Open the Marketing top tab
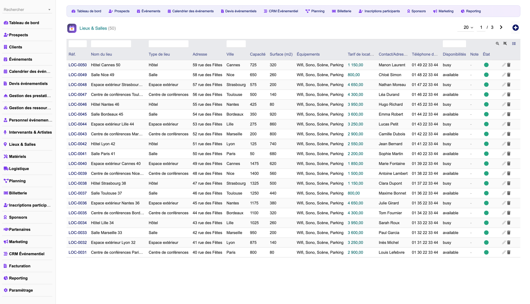The image size is (530, 304). [x=443, y=11]
